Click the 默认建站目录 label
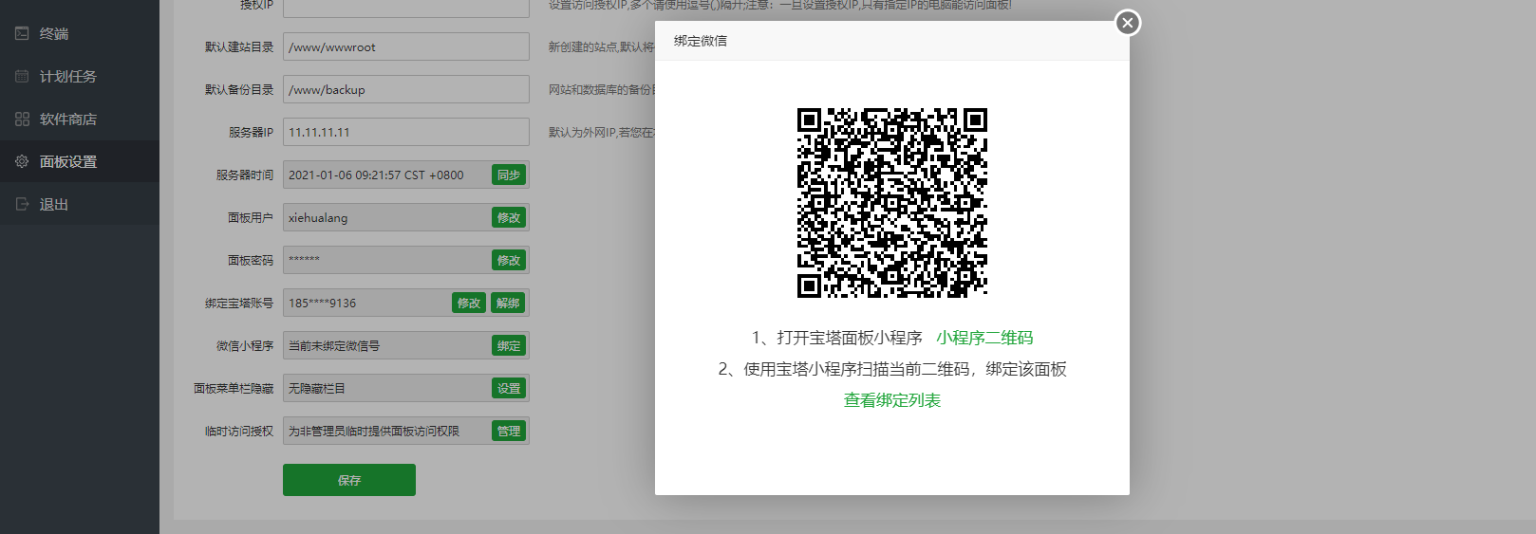This screenshot has height=534, width=1536. pos(239,46)
